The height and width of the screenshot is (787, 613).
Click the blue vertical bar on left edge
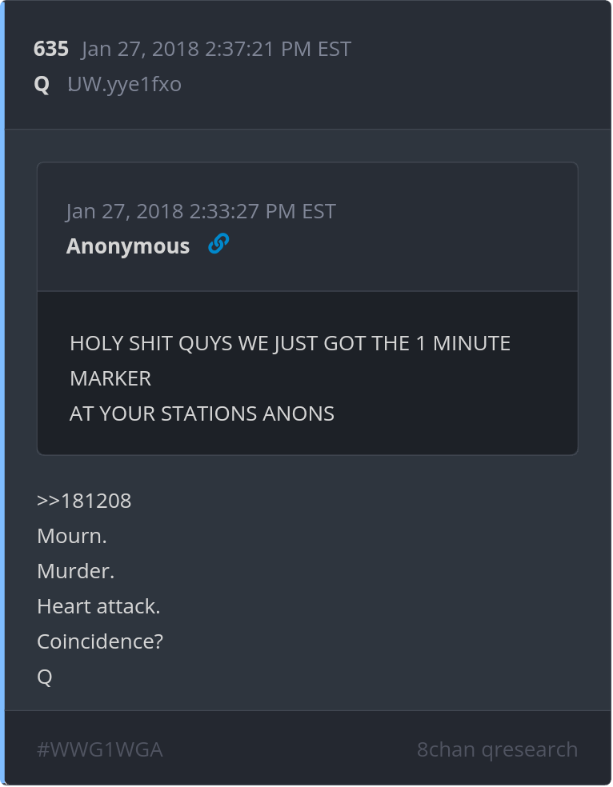click(x=2, y=393)
